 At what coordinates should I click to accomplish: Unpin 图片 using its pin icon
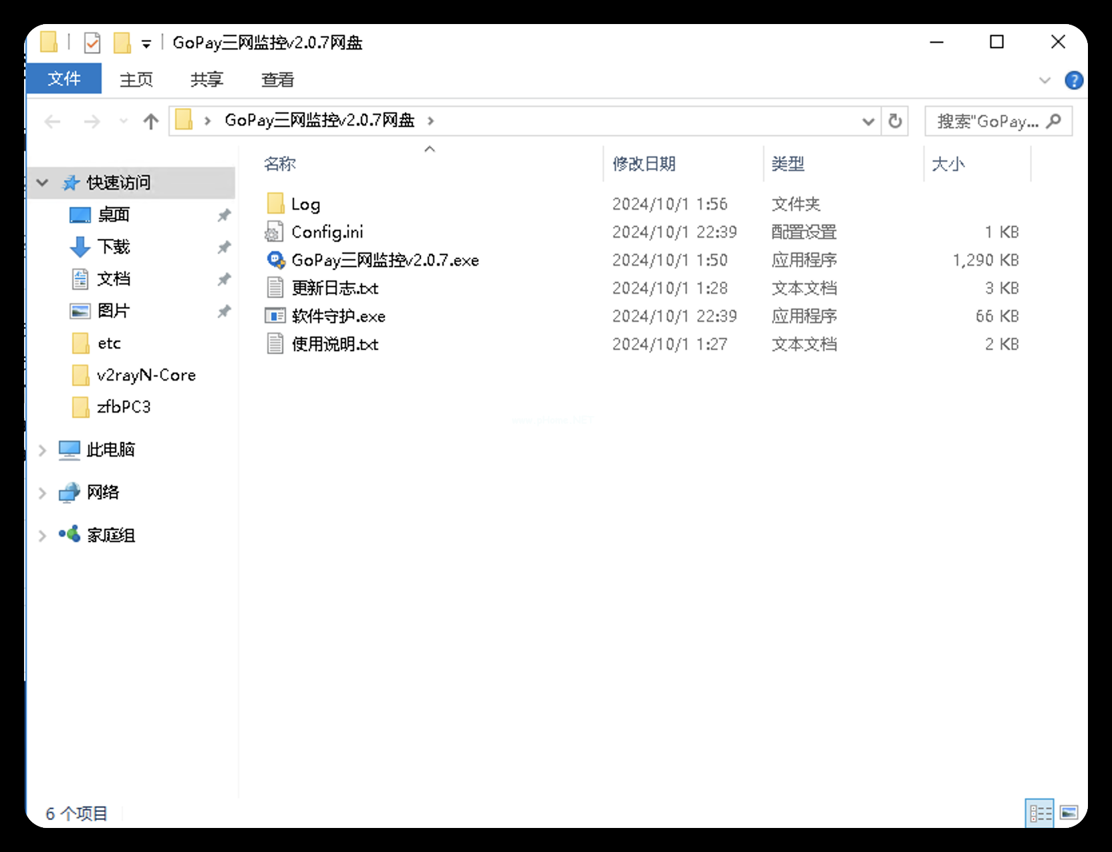point(224,311)
